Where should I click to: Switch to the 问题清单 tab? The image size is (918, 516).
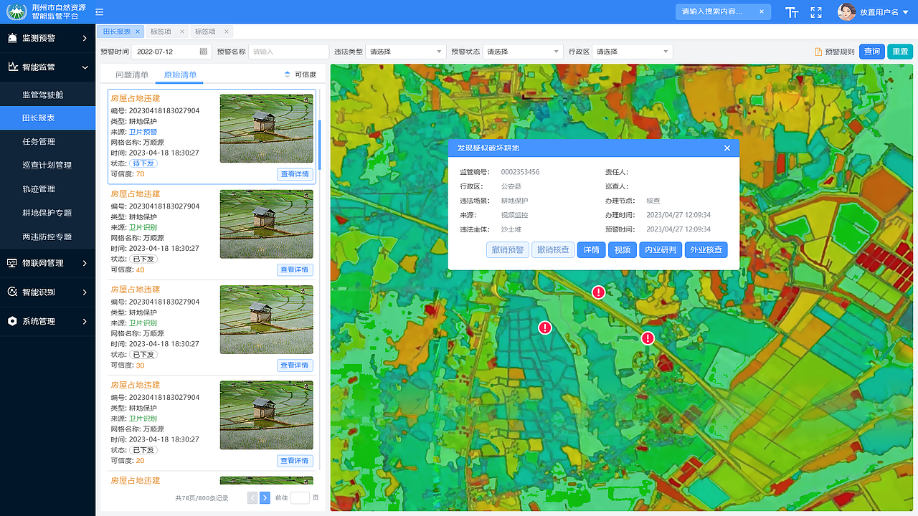(x=132, y=75)
